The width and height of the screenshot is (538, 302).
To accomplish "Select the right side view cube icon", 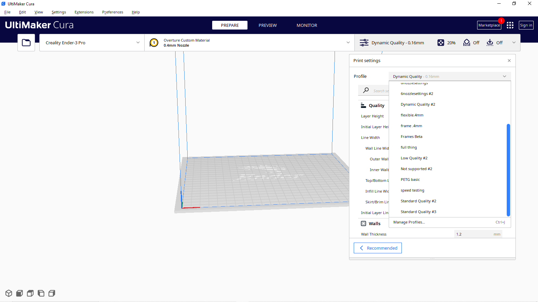I will 51,293.
